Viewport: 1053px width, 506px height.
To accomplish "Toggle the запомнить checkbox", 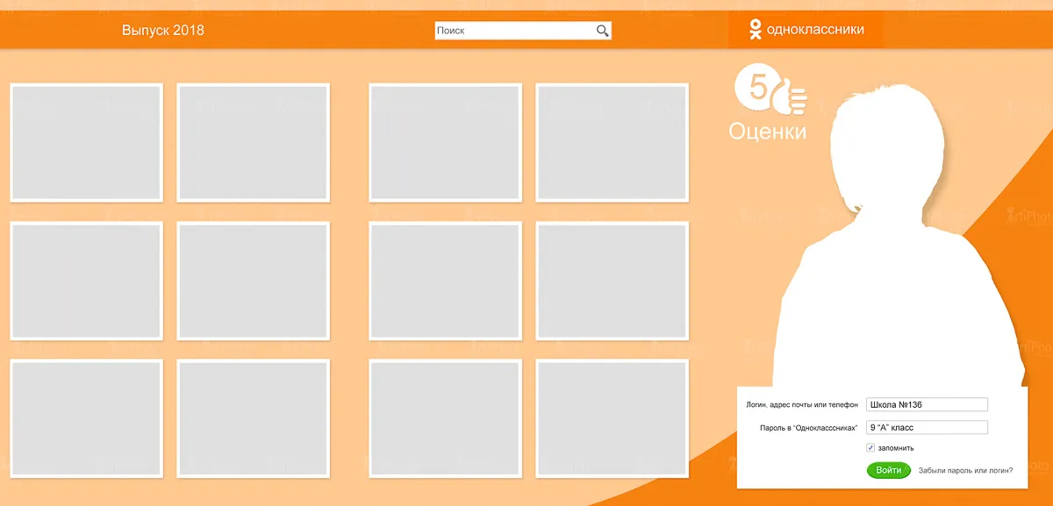I will [x=870, y=447].
